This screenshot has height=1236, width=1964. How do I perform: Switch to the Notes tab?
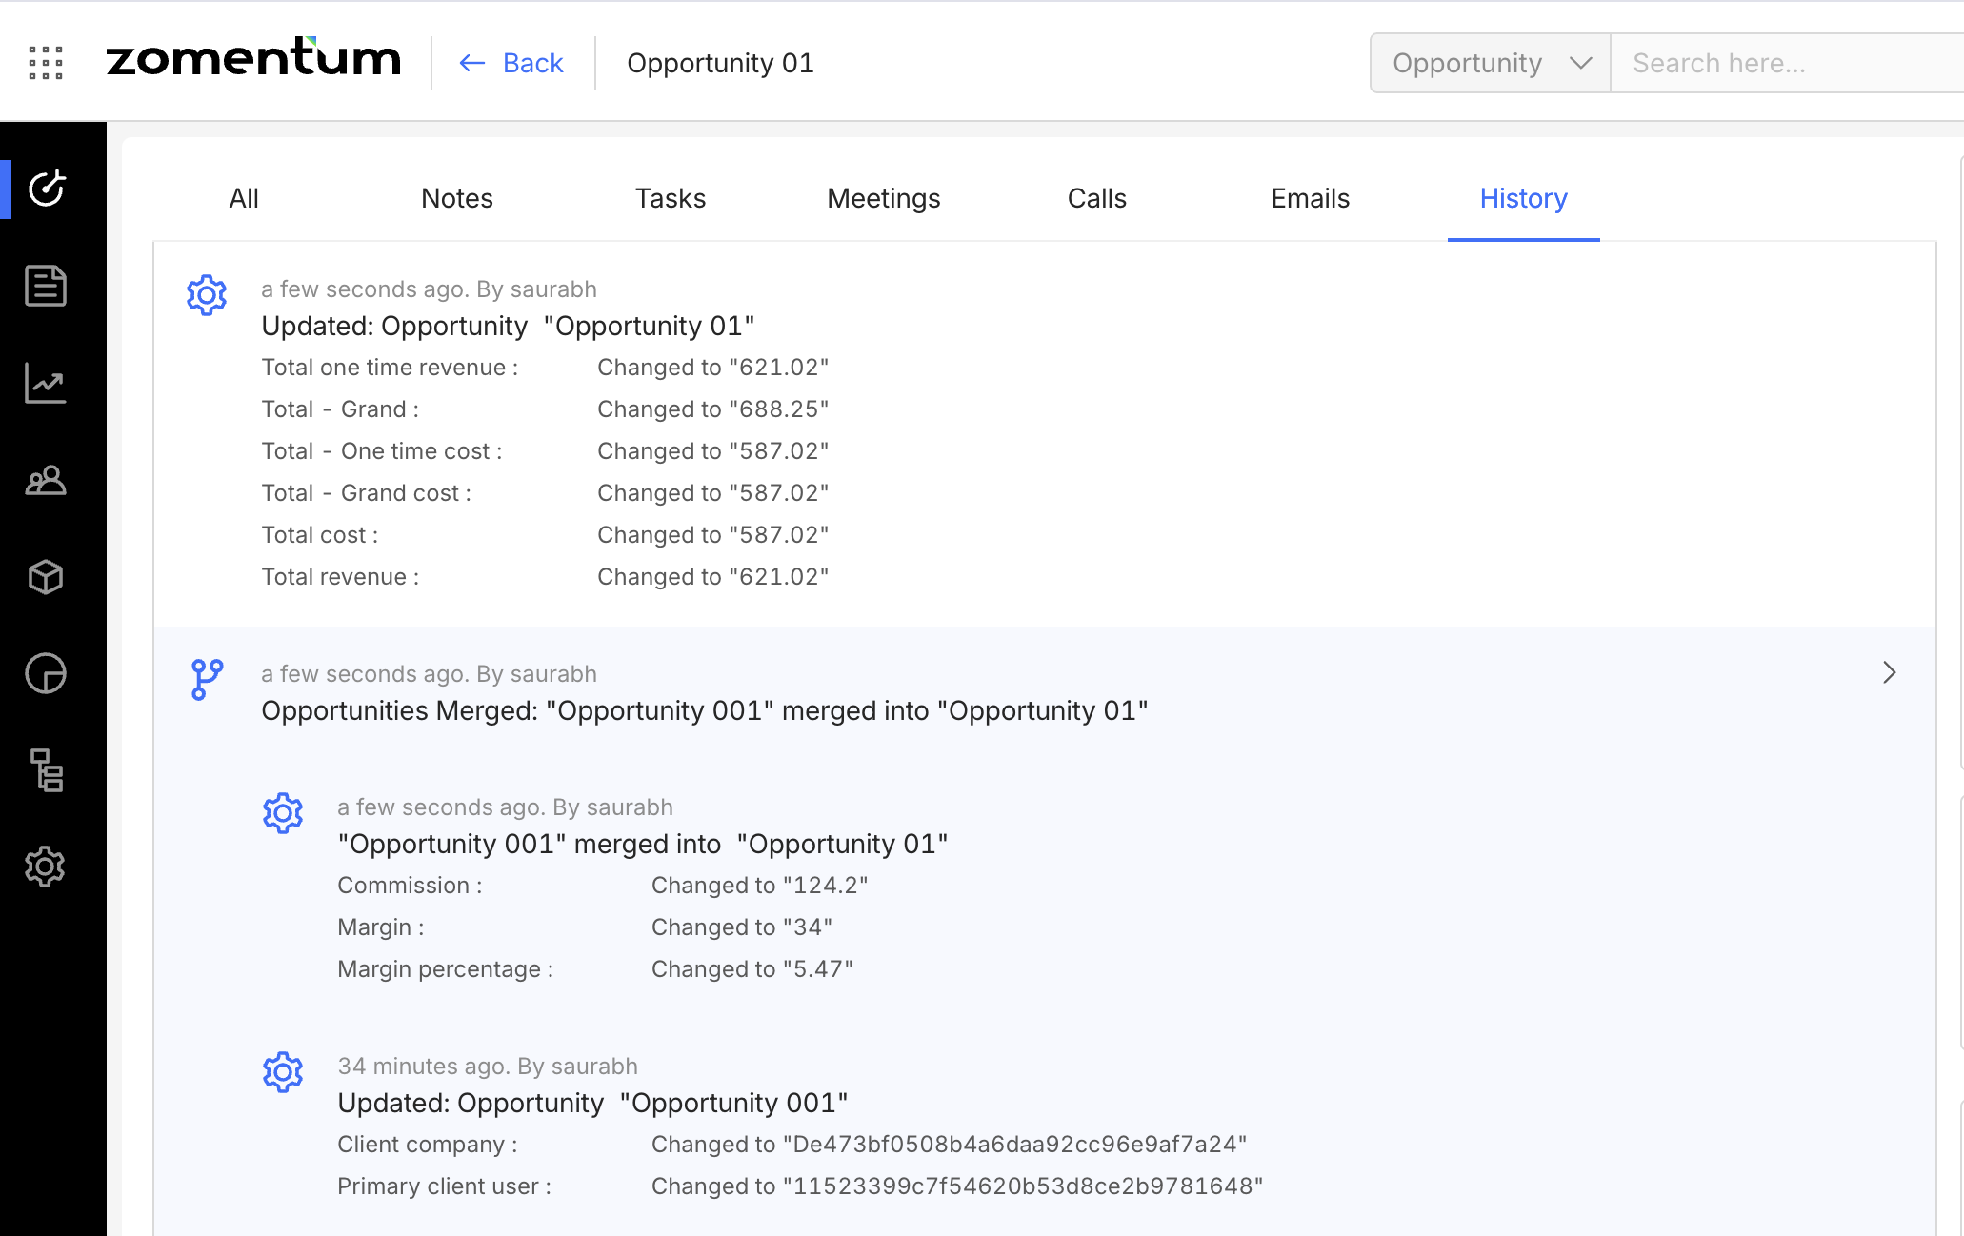[457, 198]
